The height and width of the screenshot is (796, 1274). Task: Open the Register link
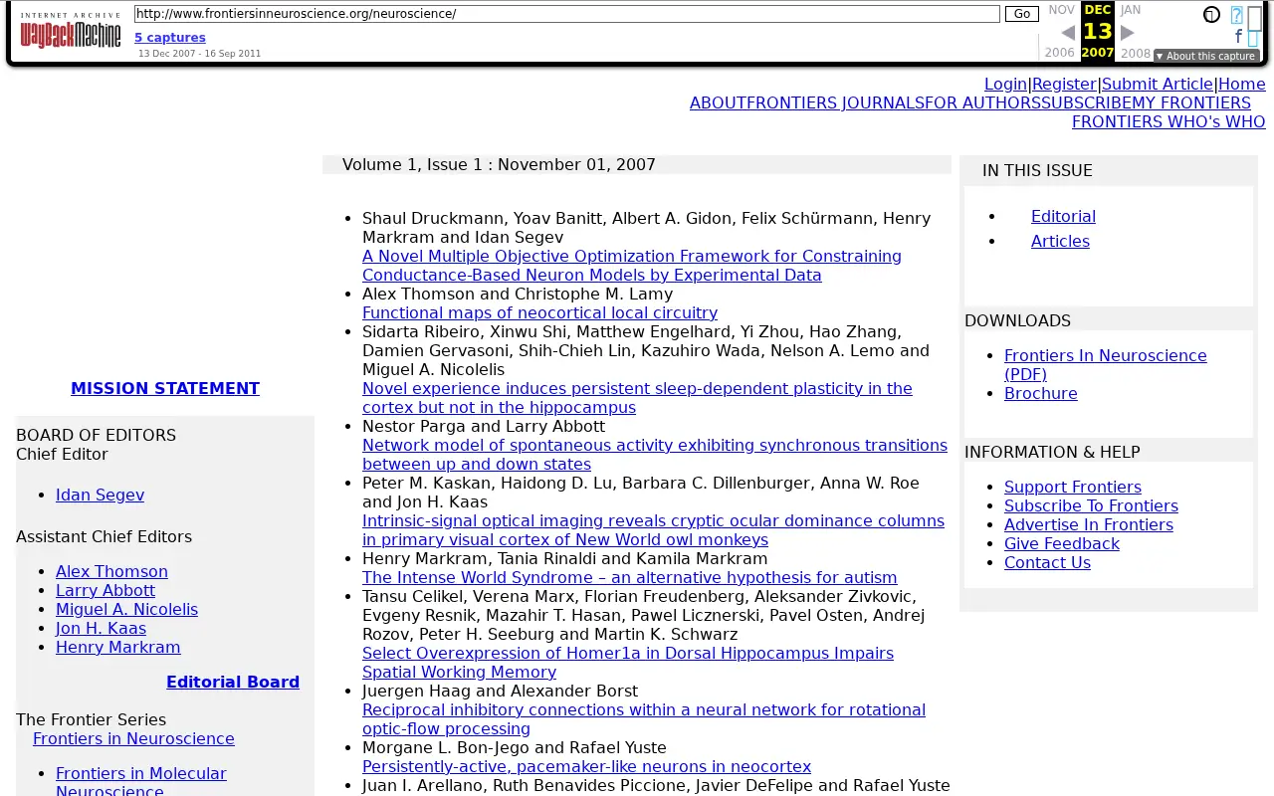(x=1064, y=85)
